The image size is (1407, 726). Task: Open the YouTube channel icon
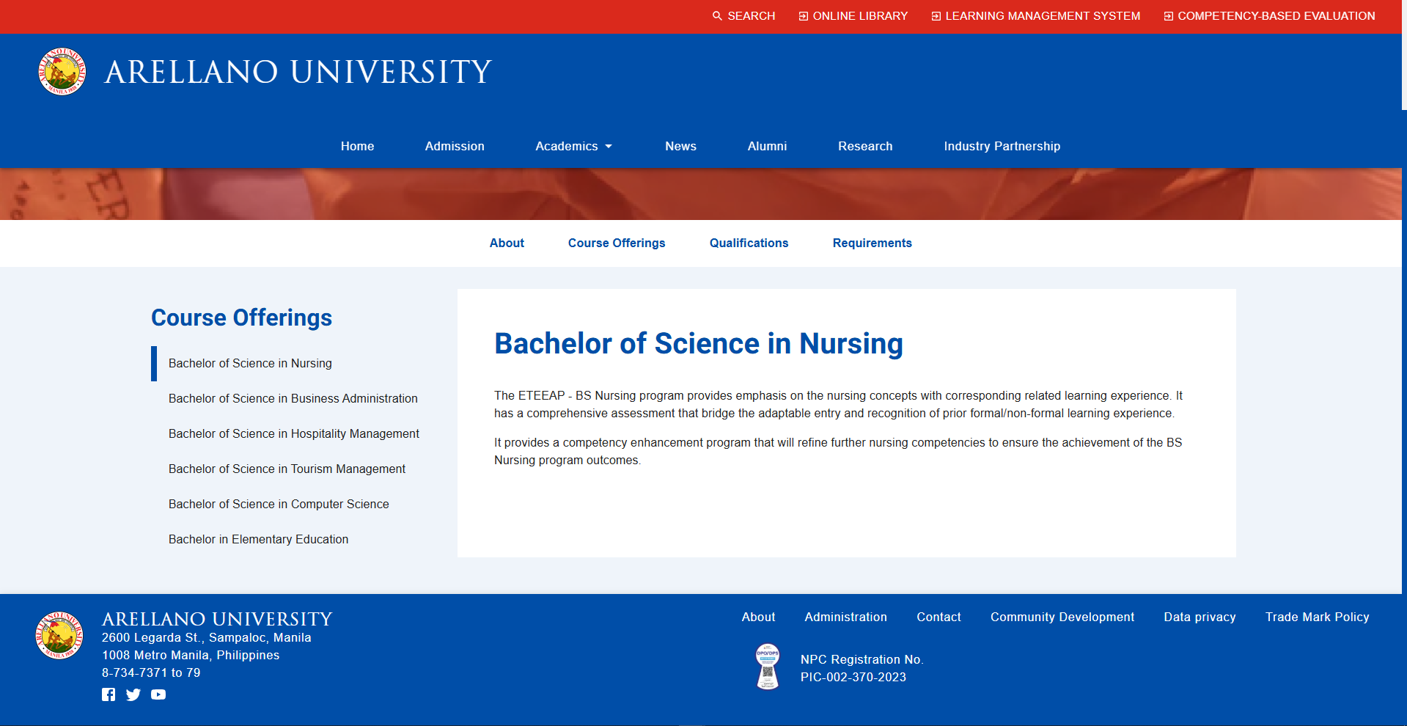point(158,694)
